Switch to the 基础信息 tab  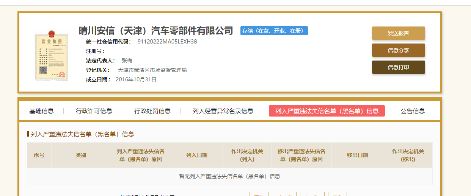tap(42, 111)
